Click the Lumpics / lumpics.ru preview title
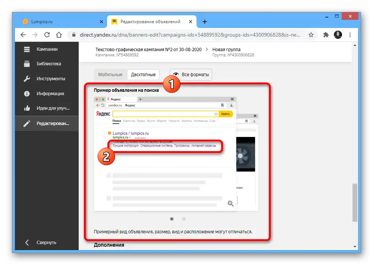 (131, 133)
